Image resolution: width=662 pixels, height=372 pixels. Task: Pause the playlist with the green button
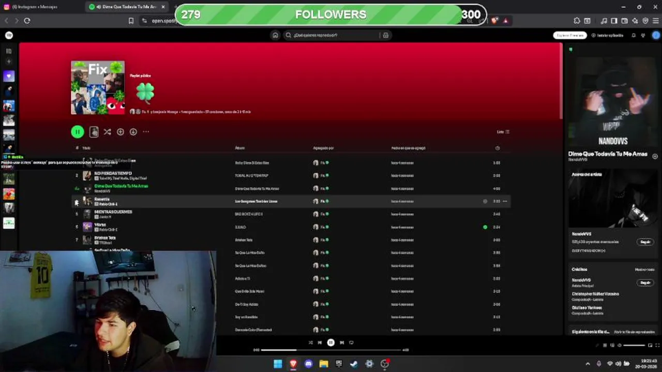[x=77, y=132]
